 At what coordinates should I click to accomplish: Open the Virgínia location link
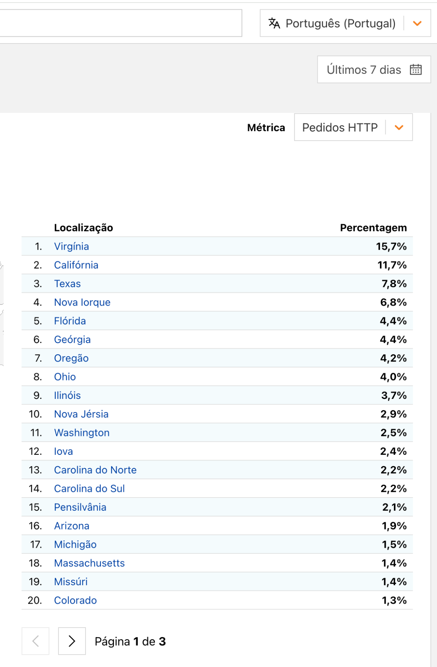coord(72,246)
